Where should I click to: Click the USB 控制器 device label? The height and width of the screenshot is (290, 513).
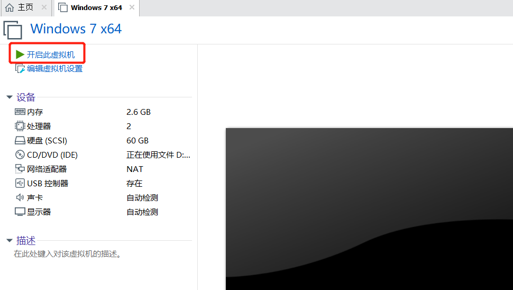click(x=48, y=183)
